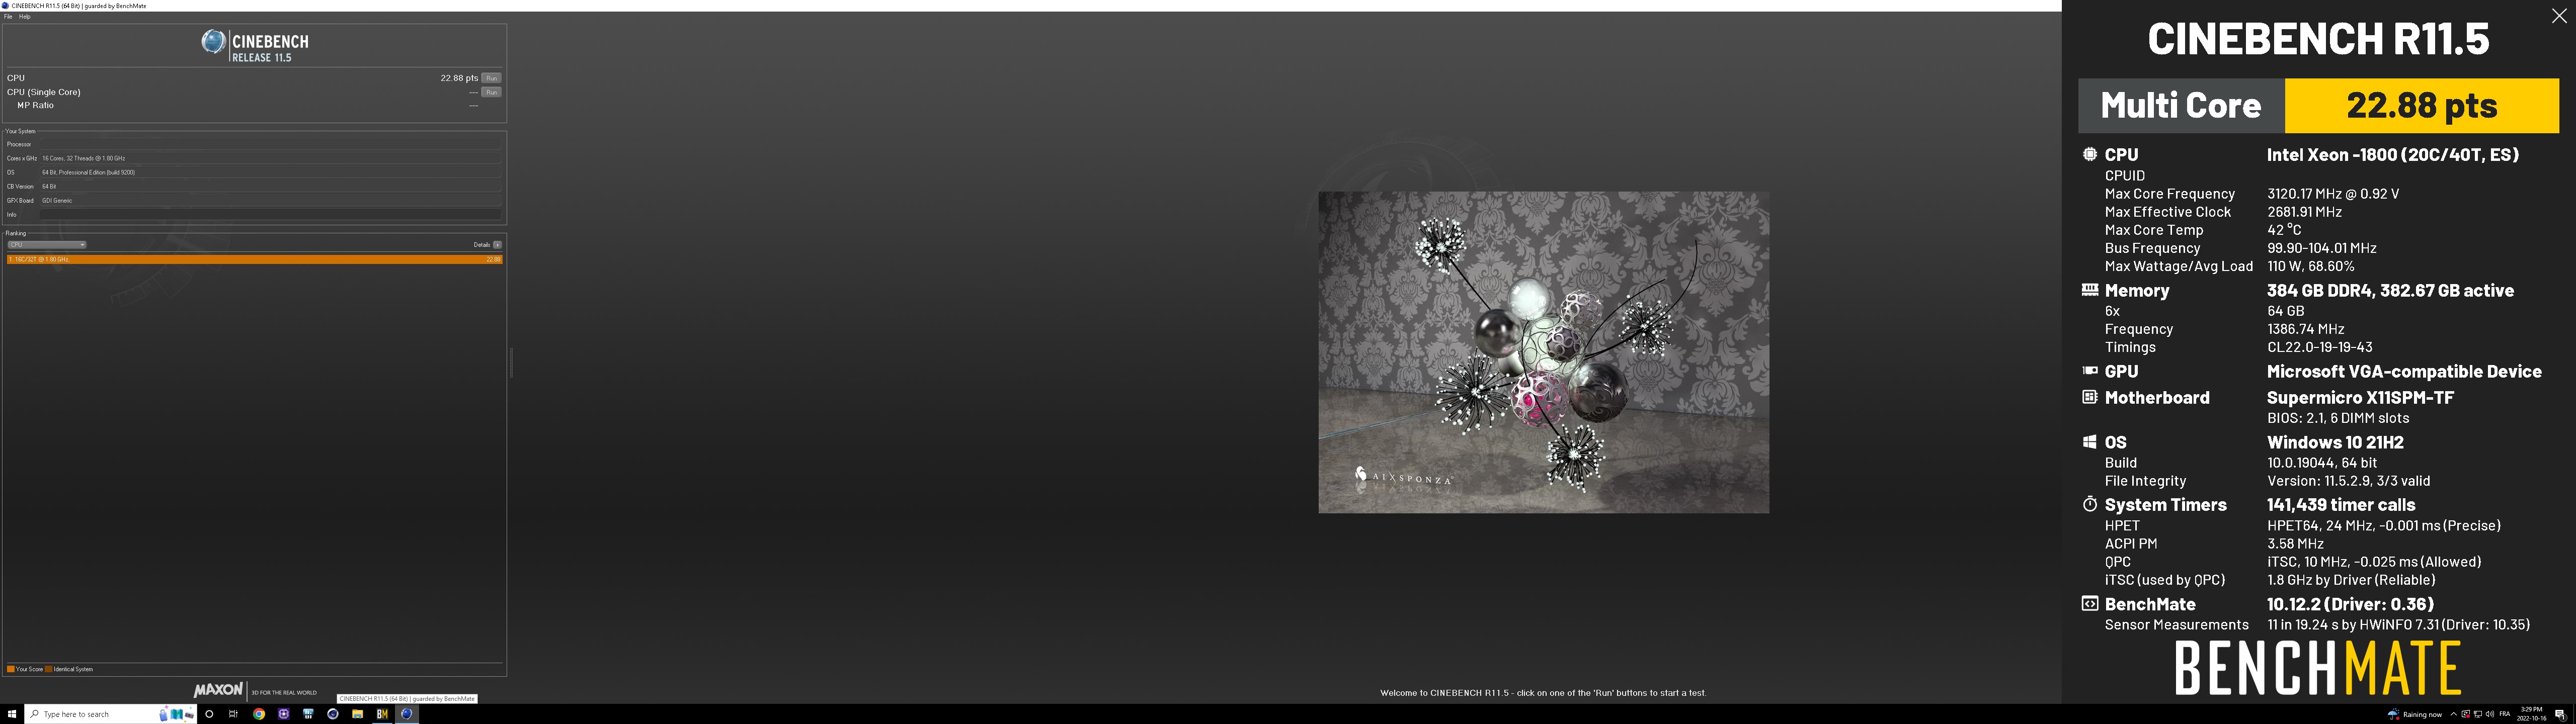Screen dimensions: 2576x724
Task: Open the HWiNFO-style taskbar icon
Action: coord(308,714)
